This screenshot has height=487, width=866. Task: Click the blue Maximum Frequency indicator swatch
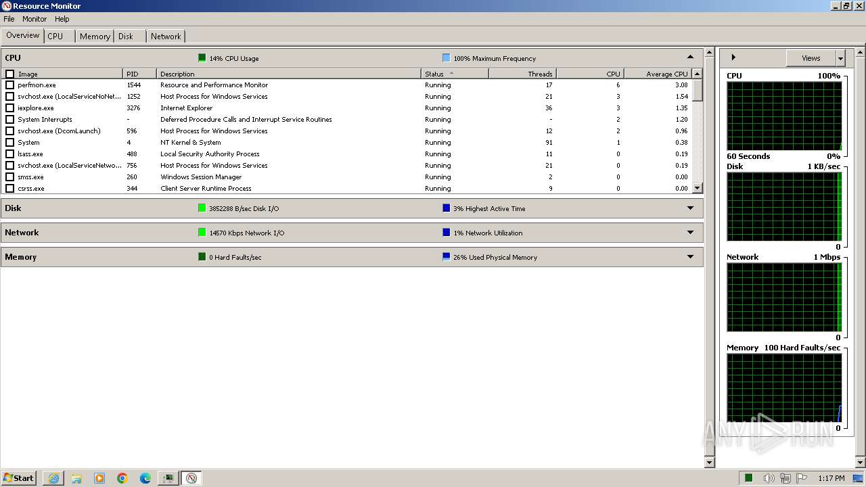point(446,58)
